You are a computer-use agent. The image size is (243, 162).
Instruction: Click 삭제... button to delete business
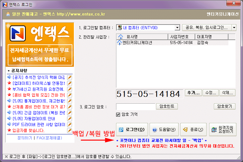coord(227,93)
